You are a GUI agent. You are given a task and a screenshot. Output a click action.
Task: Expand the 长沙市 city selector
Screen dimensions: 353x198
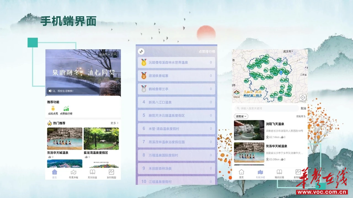[x=105, y=54]
